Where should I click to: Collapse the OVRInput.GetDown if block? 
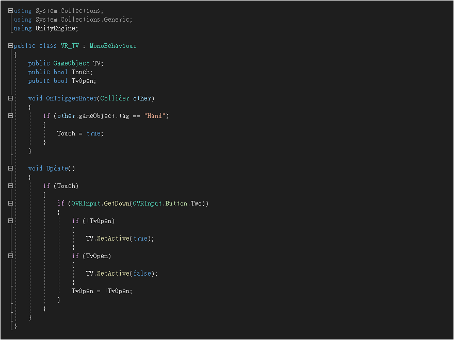coord(10,203)
